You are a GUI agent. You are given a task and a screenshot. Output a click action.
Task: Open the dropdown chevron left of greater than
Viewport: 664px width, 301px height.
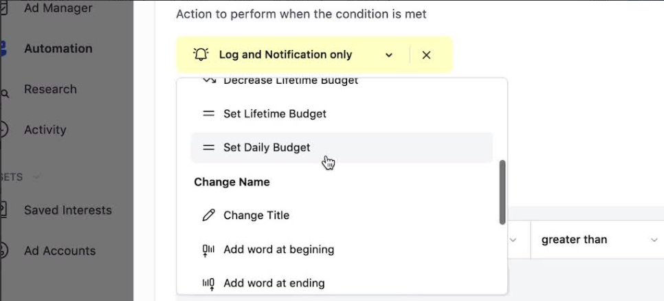click(513, 240)
